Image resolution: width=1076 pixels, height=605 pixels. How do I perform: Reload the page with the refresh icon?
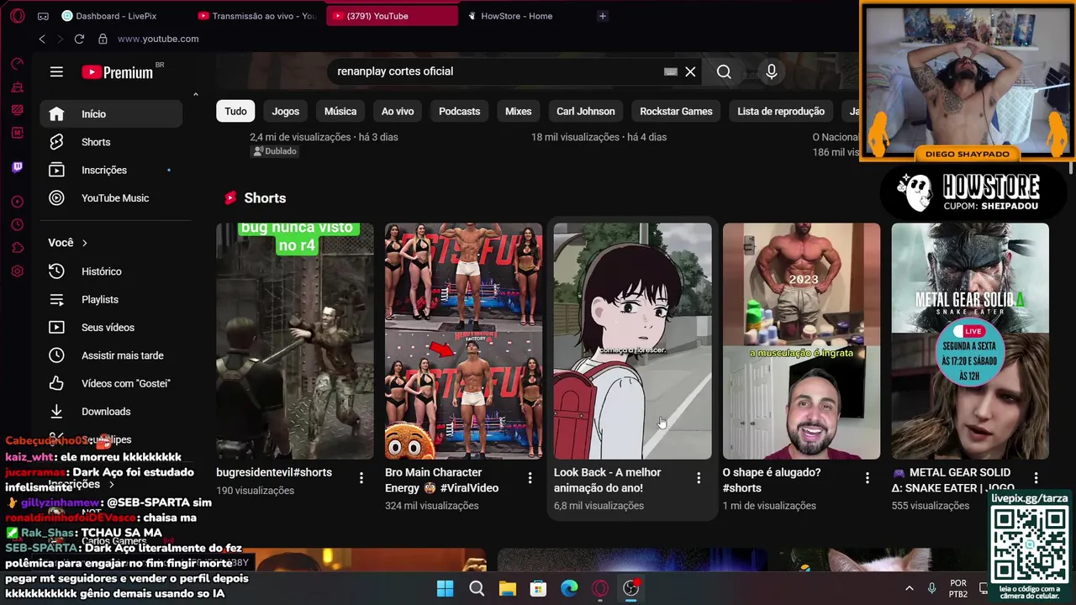point(79,39)
